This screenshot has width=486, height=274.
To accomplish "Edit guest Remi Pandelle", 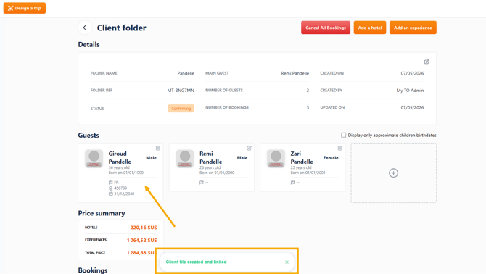I will [249, 149].
